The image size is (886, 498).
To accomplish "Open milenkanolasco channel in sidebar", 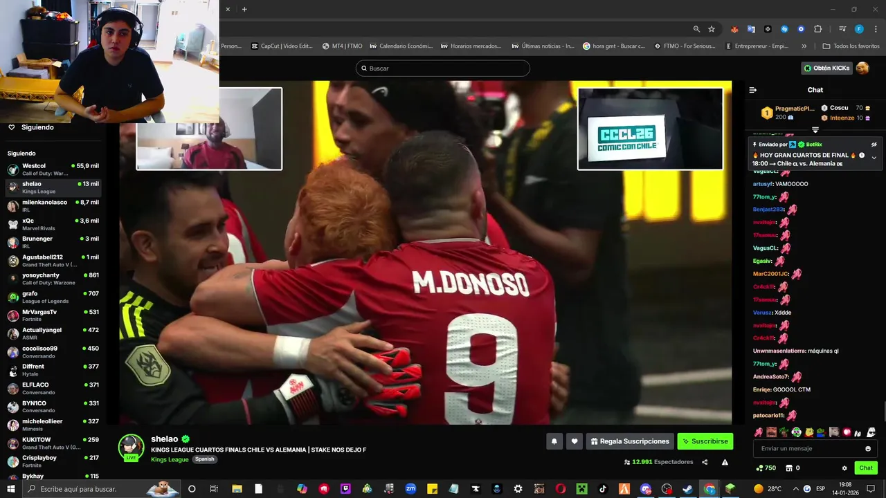I will [54, 205].
